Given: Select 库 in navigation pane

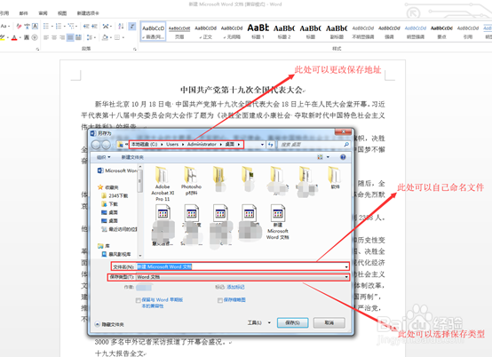Looking at the screenshot, I should pyautogui.click(x=104, y=246).
